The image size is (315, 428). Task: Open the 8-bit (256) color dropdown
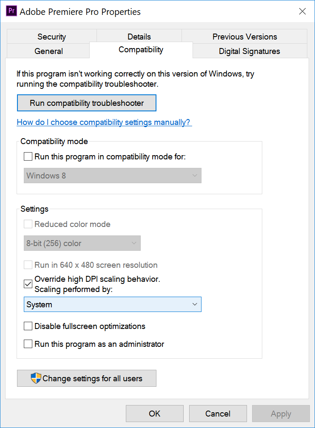tap(82, 243)
